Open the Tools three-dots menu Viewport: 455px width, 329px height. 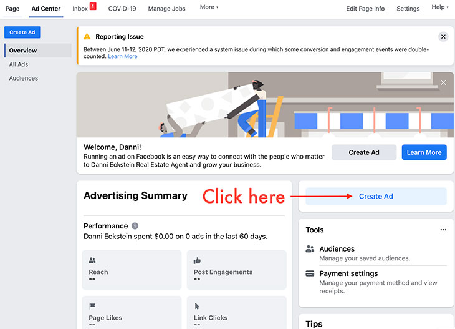tap(443, 230)
